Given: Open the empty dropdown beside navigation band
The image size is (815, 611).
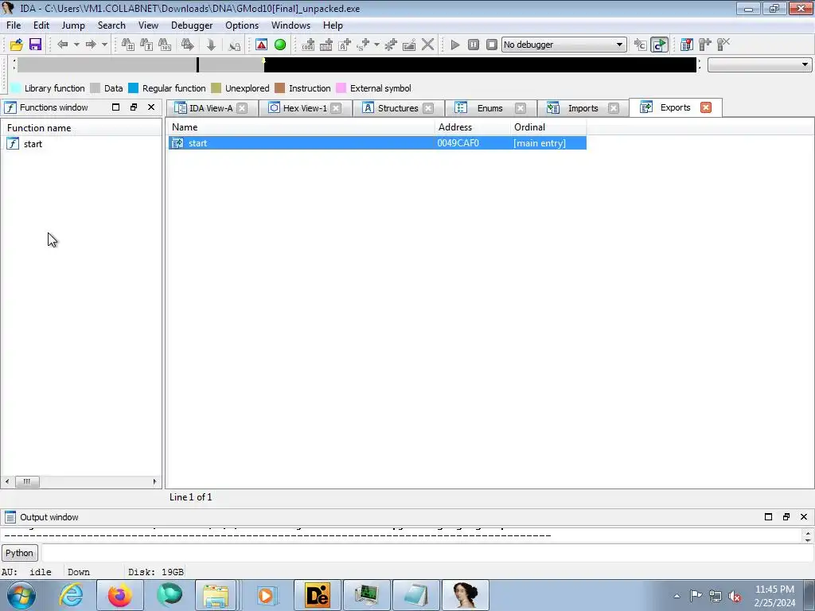Looking at the screenshot, I should coord(759,65).
